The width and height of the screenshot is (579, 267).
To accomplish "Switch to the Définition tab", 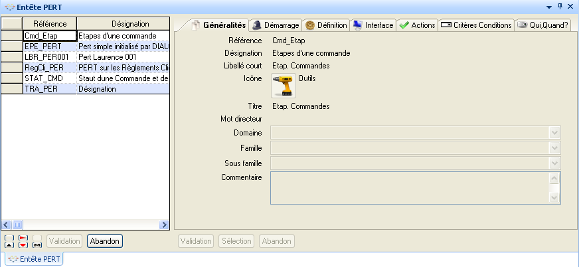I will 326,25.
